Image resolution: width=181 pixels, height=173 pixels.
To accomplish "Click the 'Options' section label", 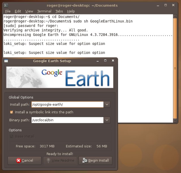I will click(15, 130).
